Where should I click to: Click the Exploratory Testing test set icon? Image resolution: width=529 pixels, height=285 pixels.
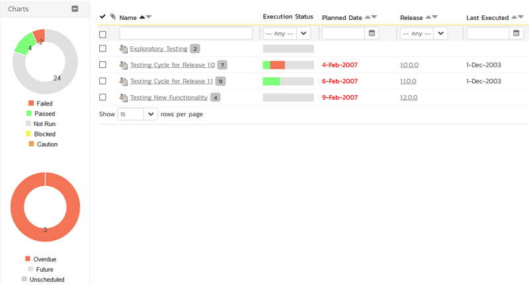tap(123, 49)
